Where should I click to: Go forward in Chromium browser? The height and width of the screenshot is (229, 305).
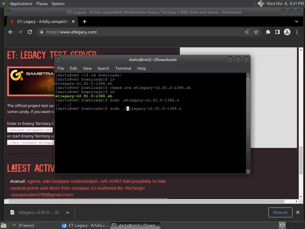pyautogui.click(x=20, y=32)
